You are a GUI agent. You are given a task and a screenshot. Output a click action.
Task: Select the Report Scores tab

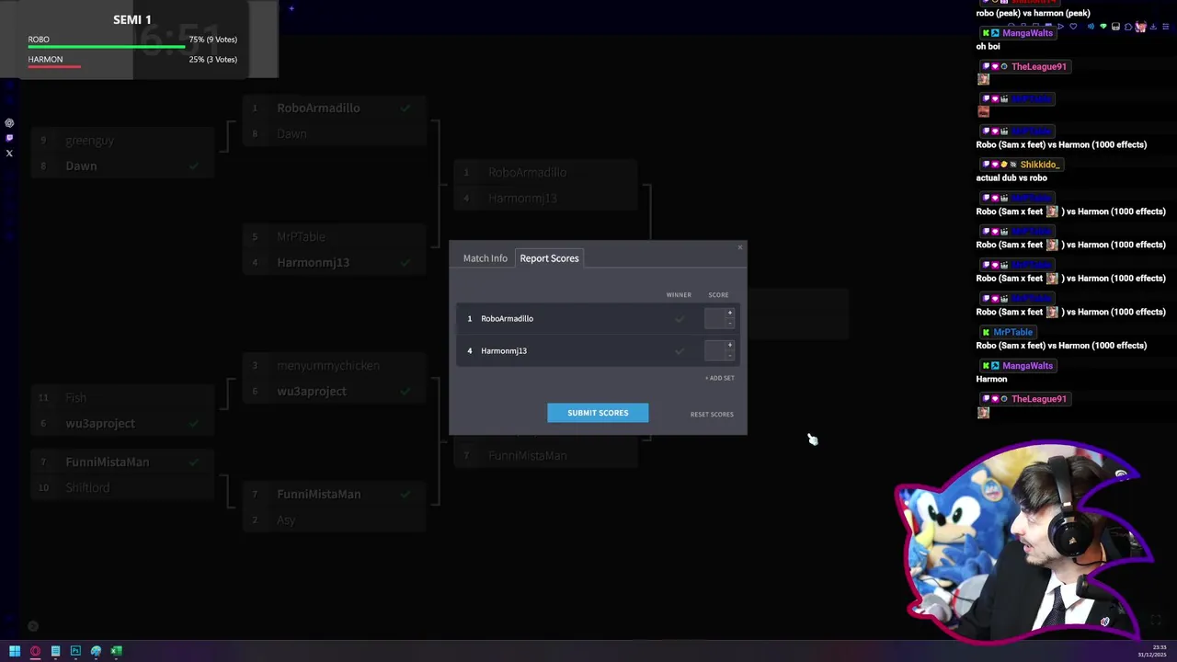[549, 258]
